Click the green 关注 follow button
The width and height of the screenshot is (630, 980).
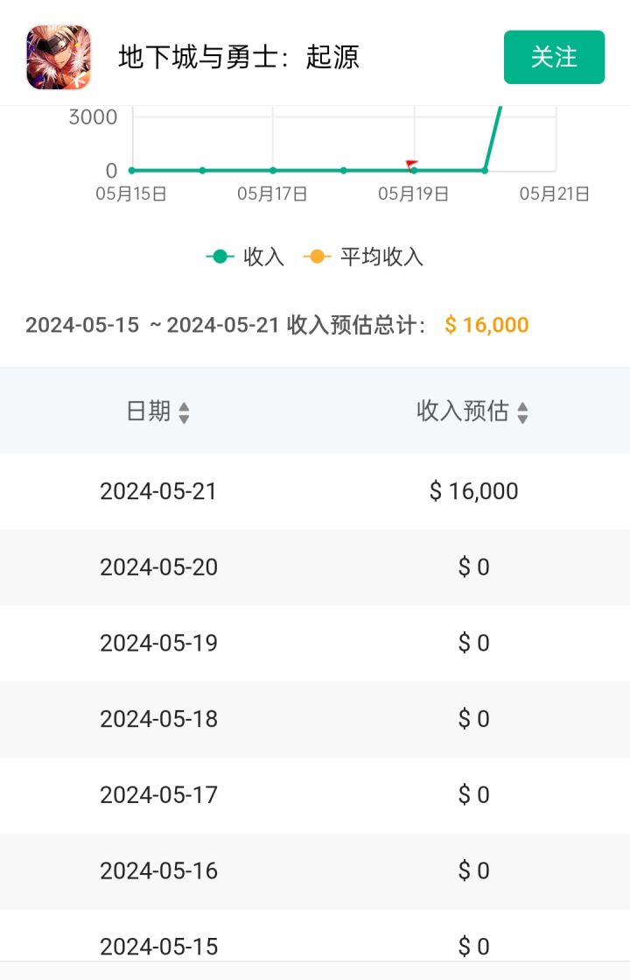554,57
